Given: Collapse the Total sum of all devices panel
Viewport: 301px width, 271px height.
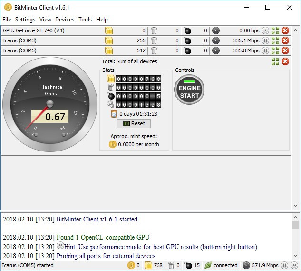Looking at the screenshot, I should [275, 61].
